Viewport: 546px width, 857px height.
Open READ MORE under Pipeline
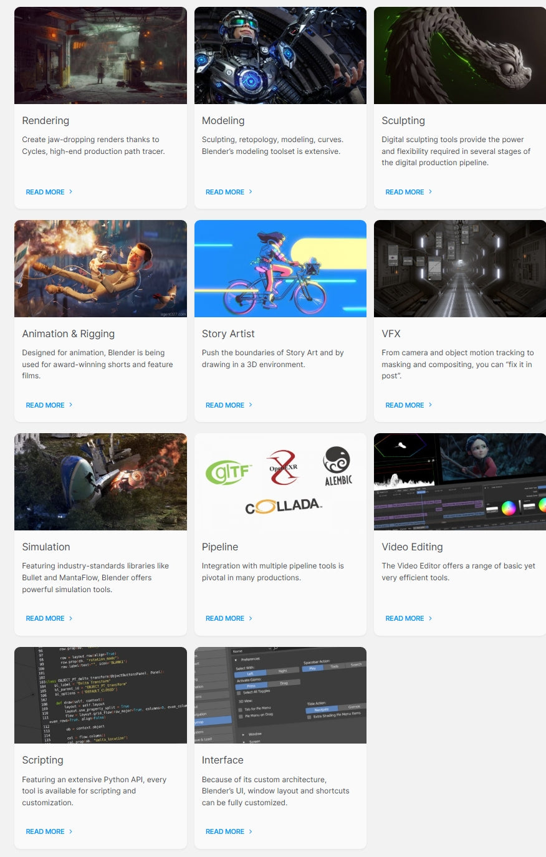(x=224, y=618)
